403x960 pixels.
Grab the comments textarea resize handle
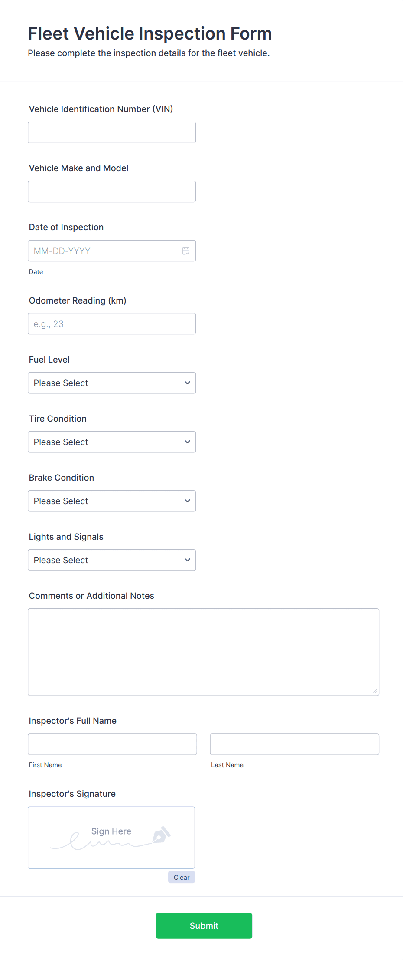tap(375, 691)
